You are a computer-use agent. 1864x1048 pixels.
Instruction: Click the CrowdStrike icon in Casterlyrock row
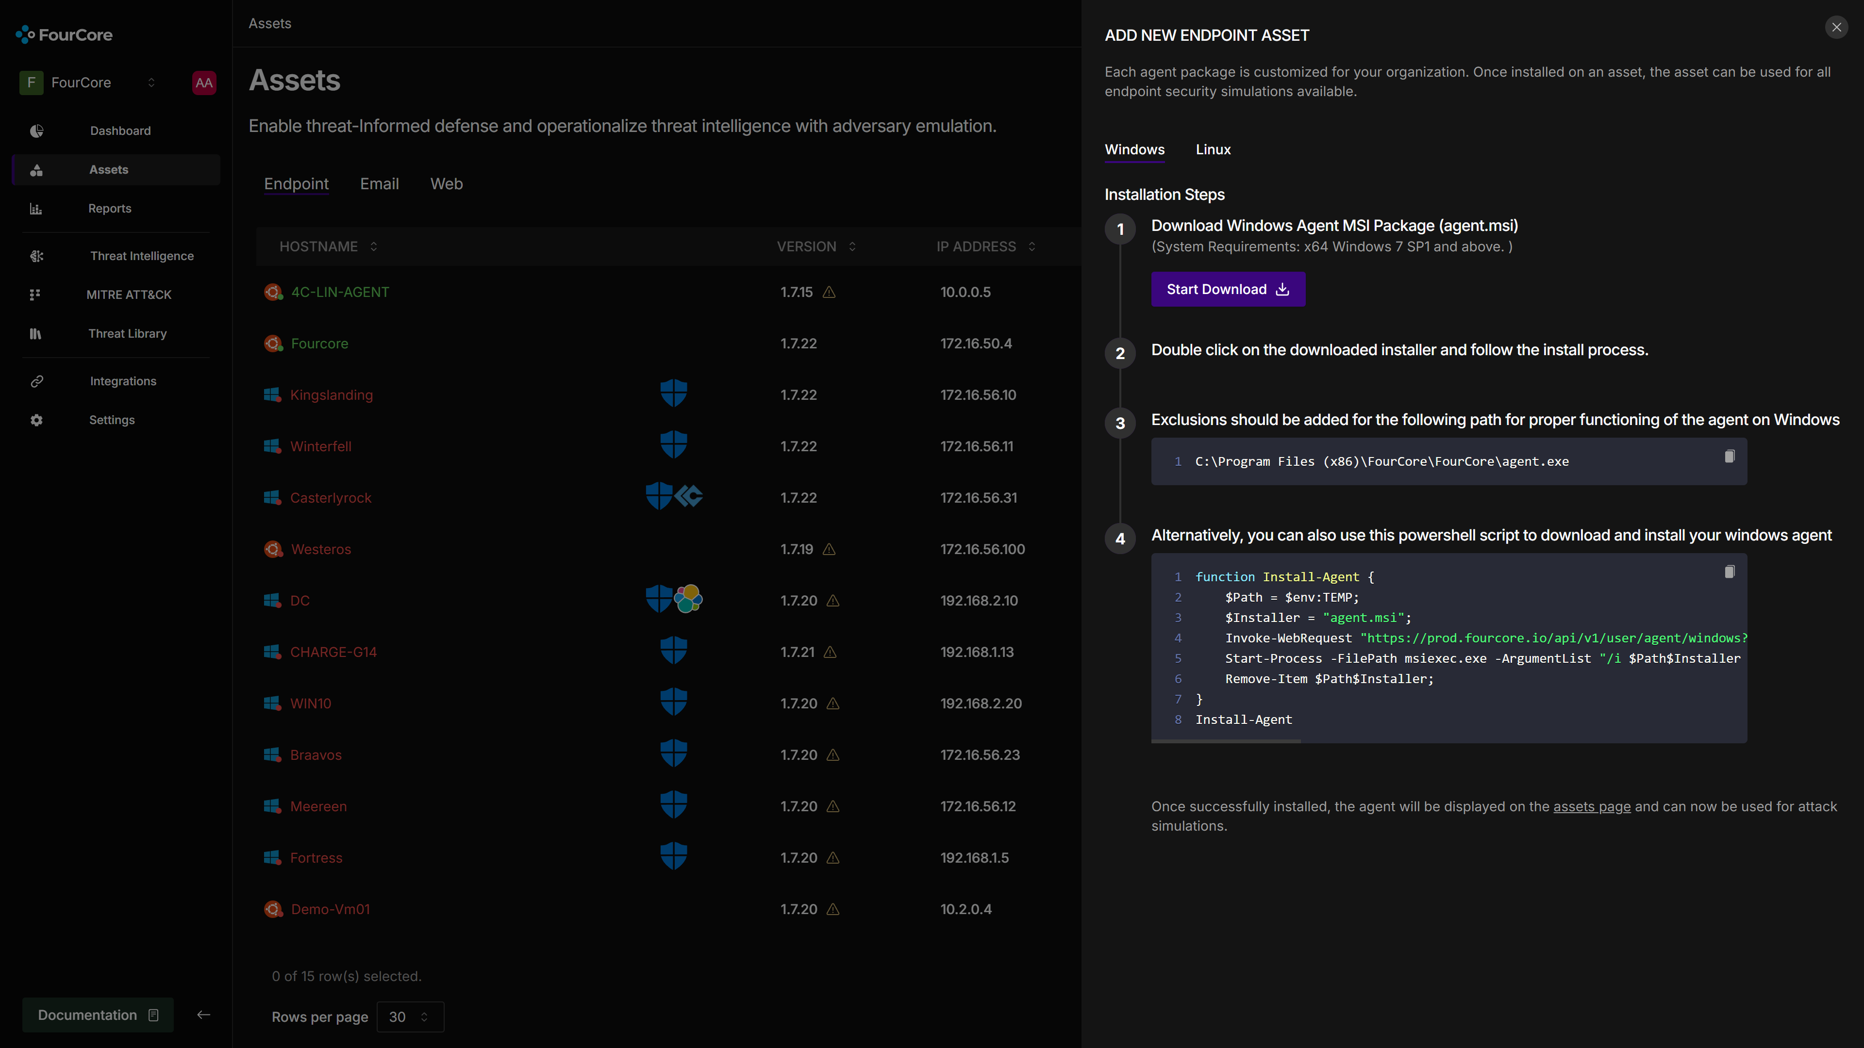click(689, 496)
